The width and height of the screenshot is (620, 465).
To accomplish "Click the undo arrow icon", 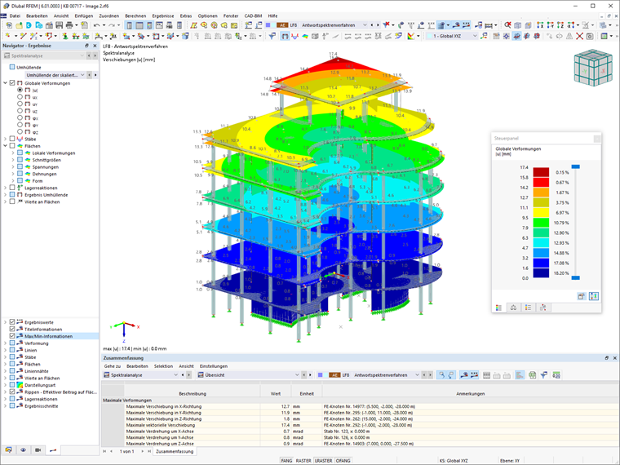I will (x=96, y=25).
